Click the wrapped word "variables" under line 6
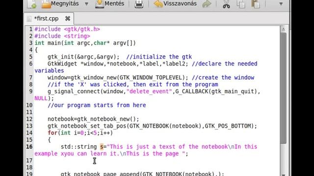Screen dimensions: 314x176 pos(49,70)
